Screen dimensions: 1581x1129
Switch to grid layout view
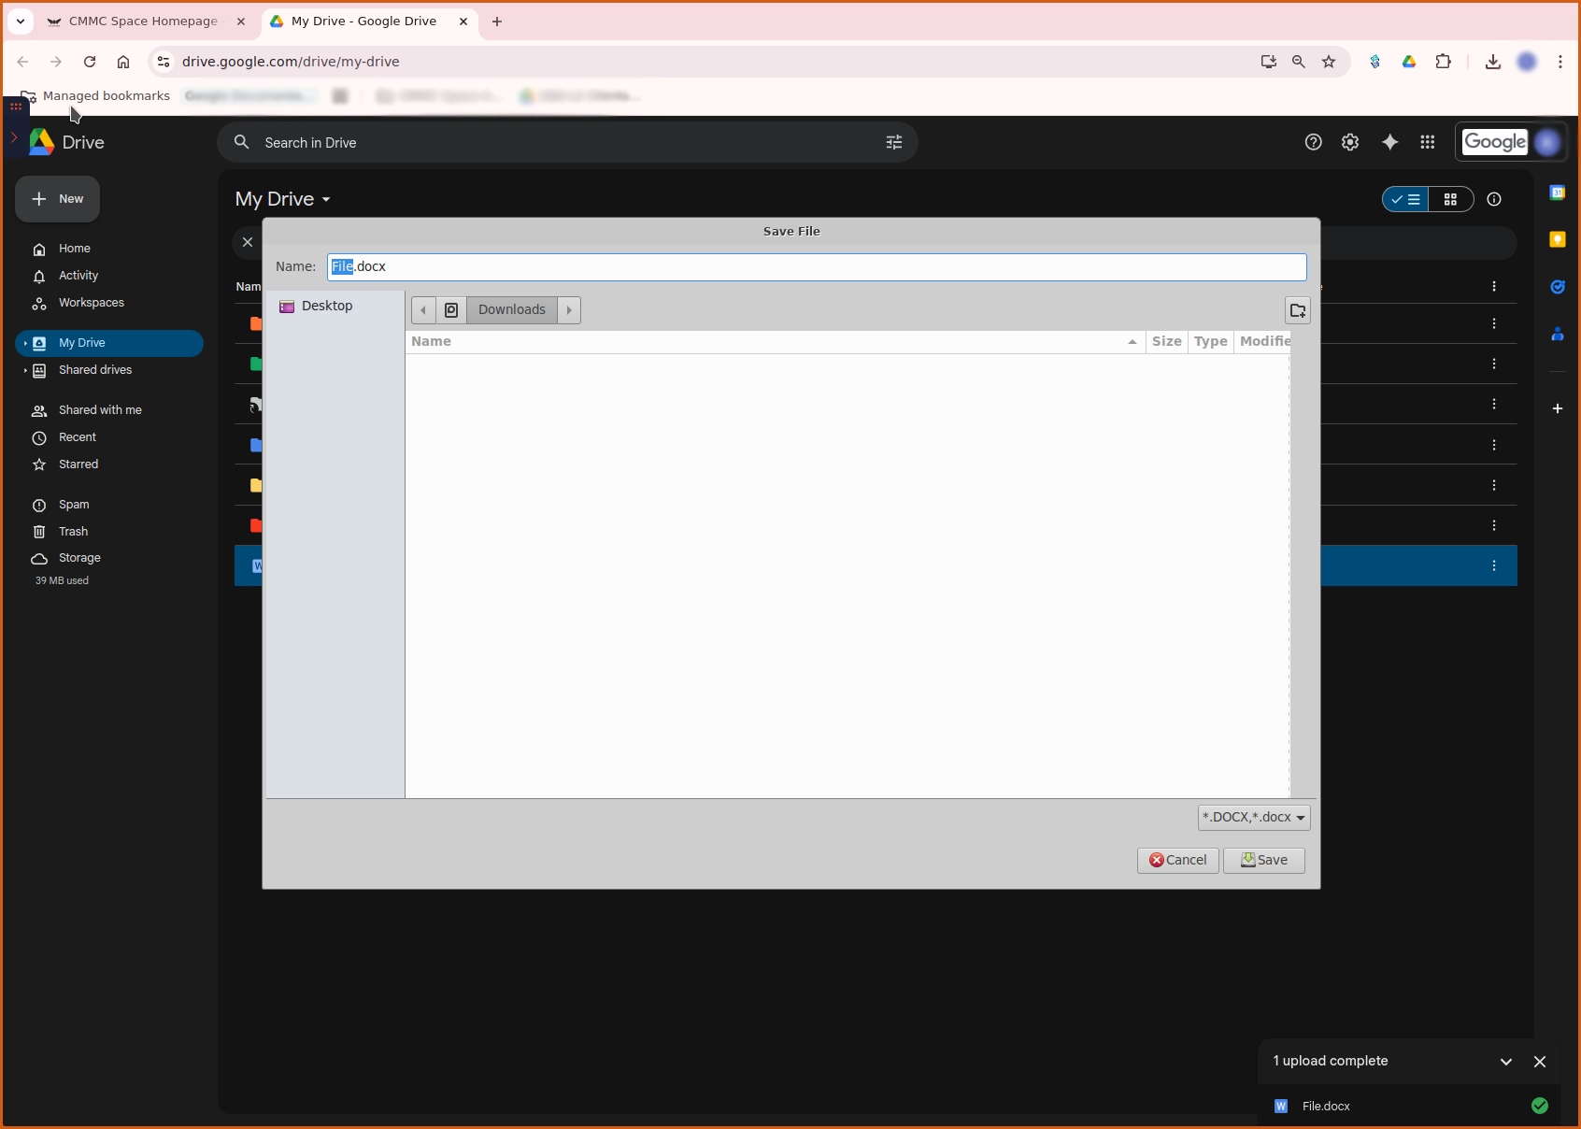pos(1451,199)
